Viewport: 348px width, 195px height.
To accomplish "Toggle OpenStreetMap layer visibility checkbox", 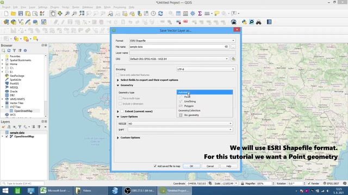I will [7, 136].
